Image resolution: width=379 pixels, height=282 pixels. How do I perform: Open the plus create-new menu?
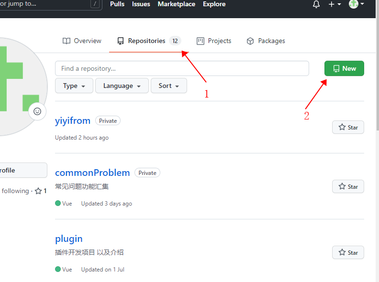[335, 4]
